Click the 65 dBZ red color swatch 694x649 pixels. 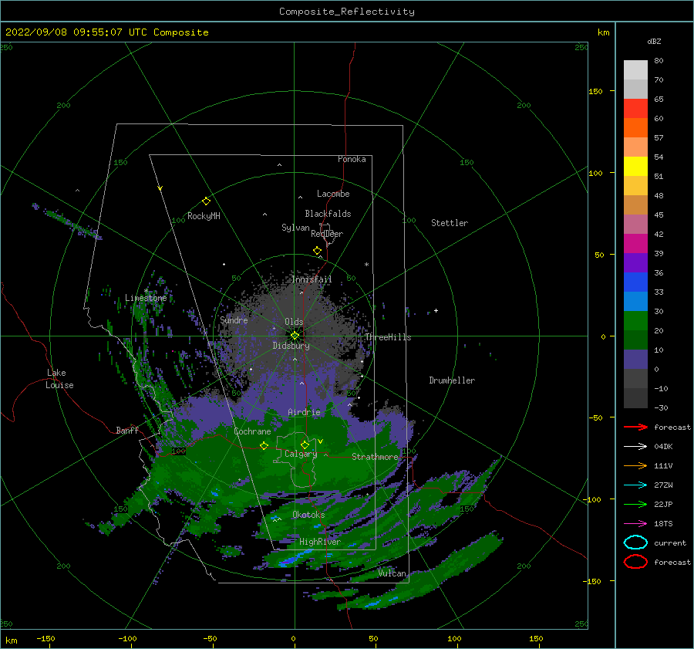pos(635,109)
